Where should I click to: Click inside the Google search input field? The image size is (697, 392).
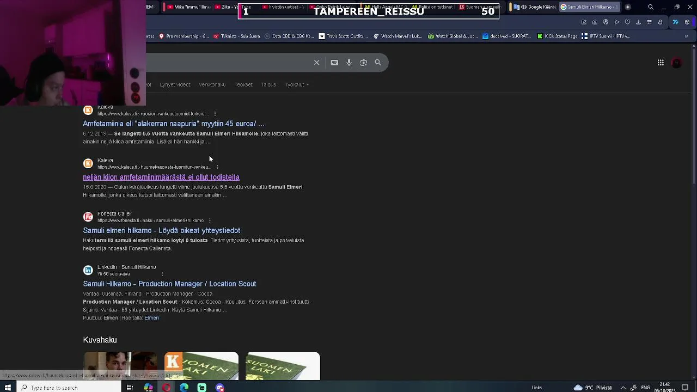tap(226, 63)
